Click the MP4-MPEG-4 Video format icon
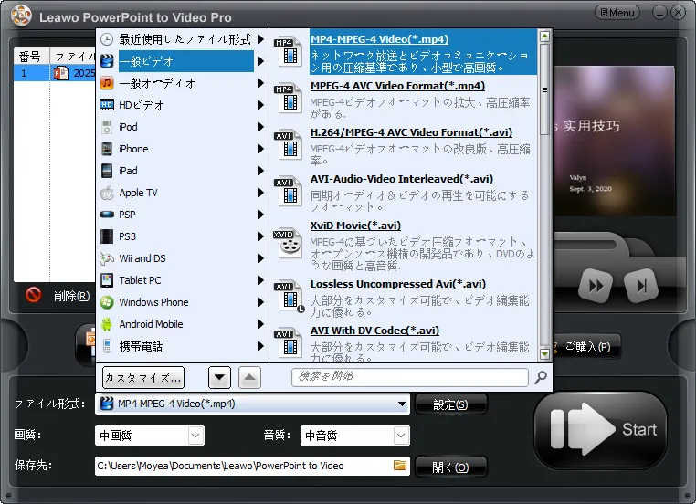696x504 pixels. [288, 51]
